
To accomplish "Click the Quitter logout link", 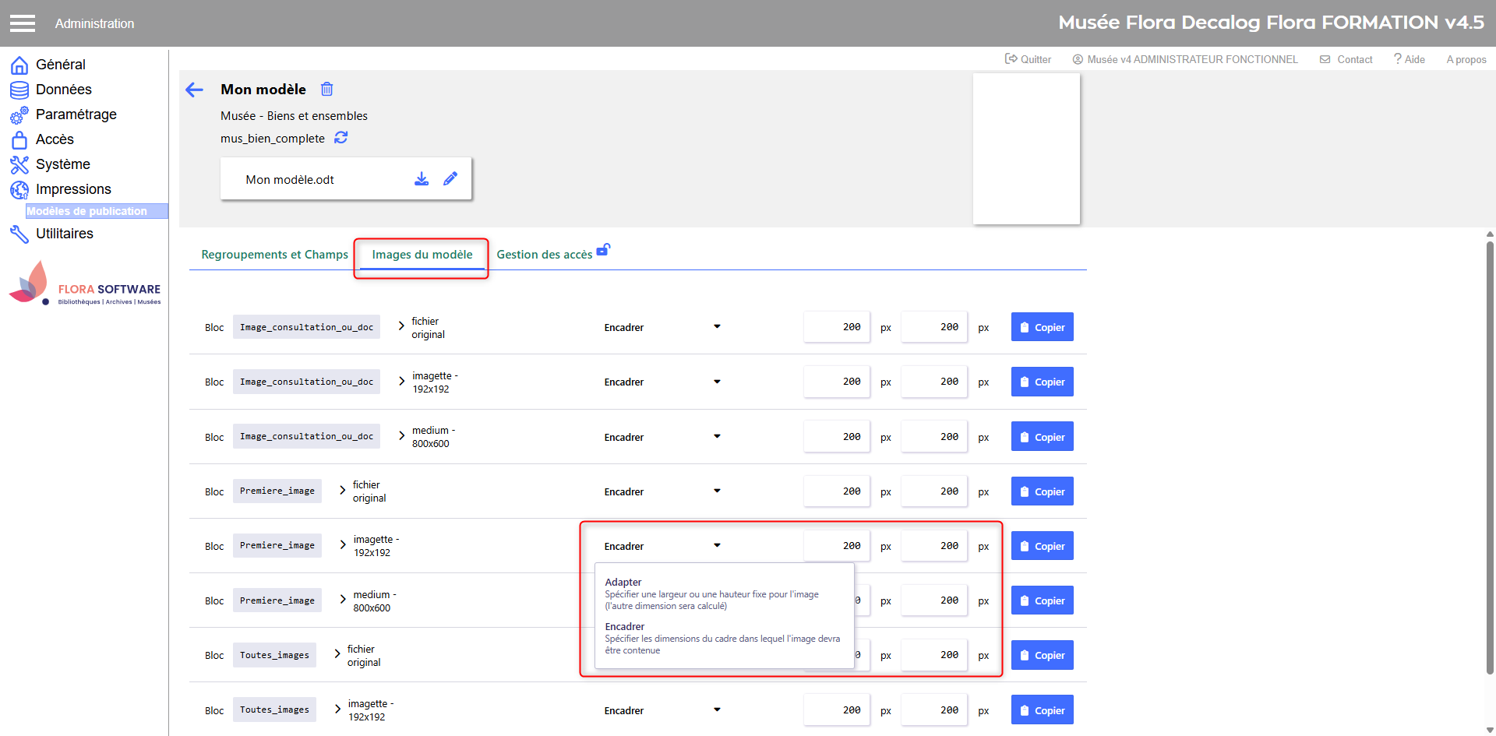I will (x=1028, y=59).
